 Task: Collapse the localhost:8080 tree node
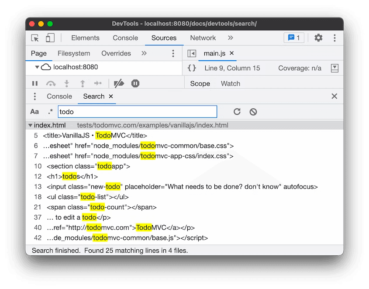click(37, 67)
